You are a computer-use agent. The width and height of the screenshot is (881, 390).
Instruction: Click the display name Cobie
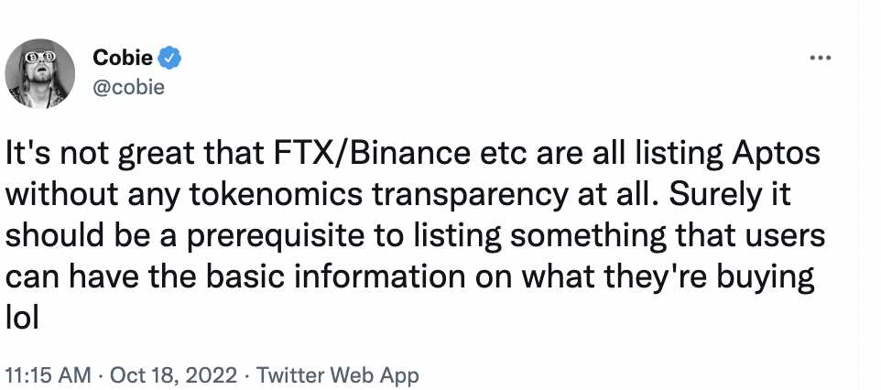[x=123, y=59]
